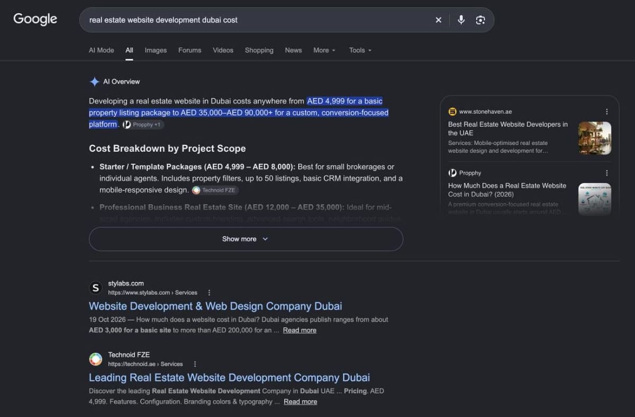The height and width of the screenshot is (417, 635).
Task: Open 'Website Development & Web Design Company Dubai' result
Action: (x=215, y=306)
